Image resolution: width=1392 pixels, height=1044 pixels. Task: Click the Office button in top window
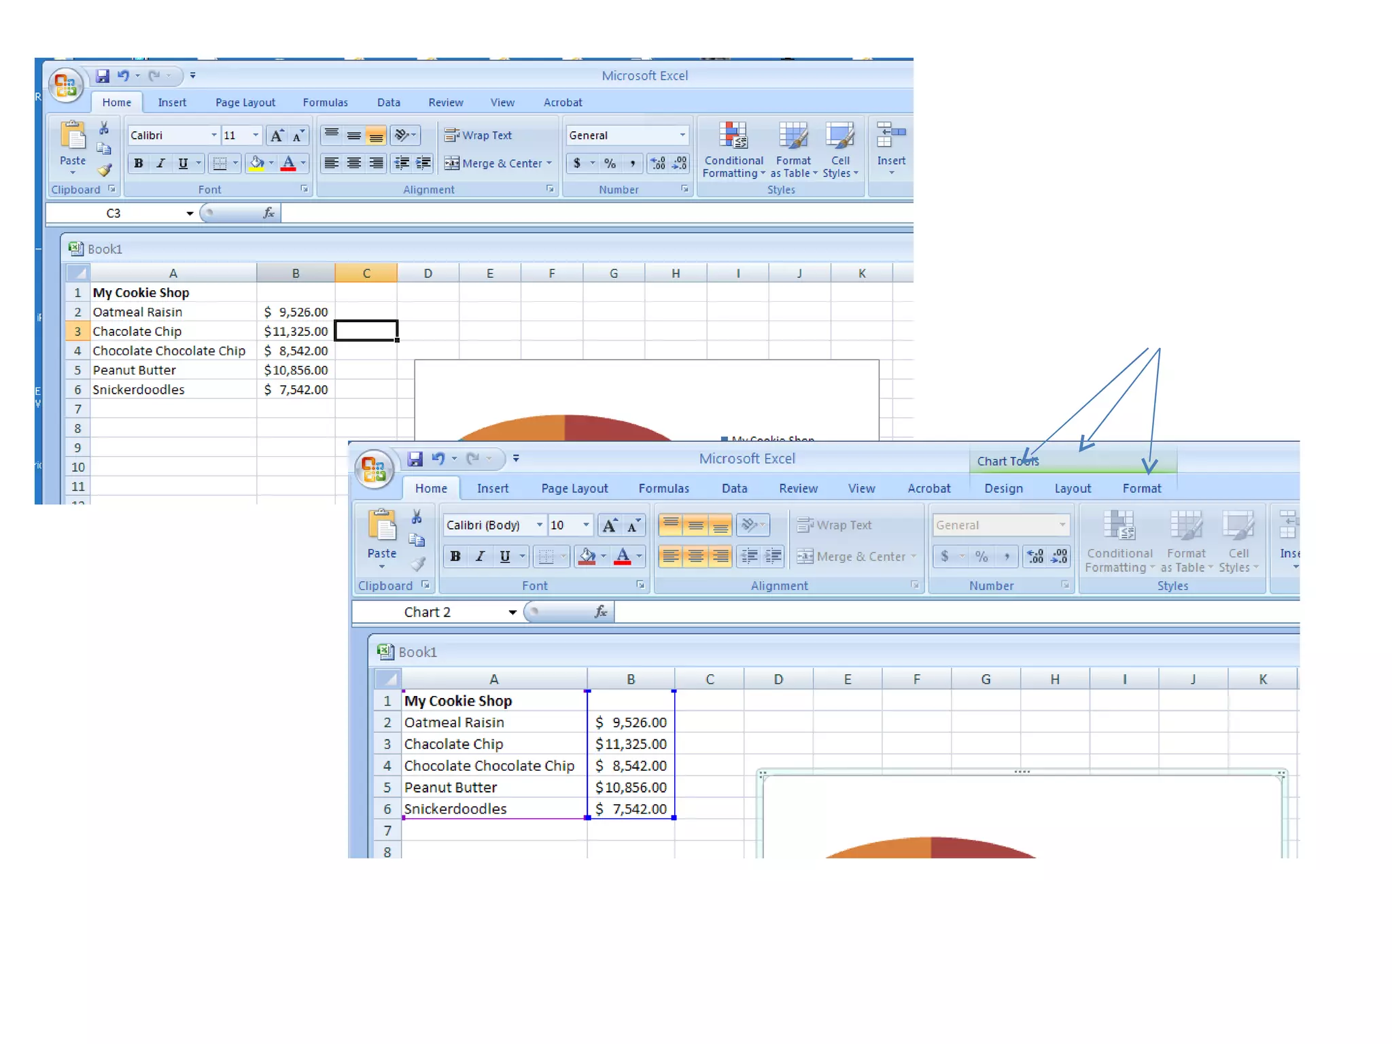pos(66,84)
